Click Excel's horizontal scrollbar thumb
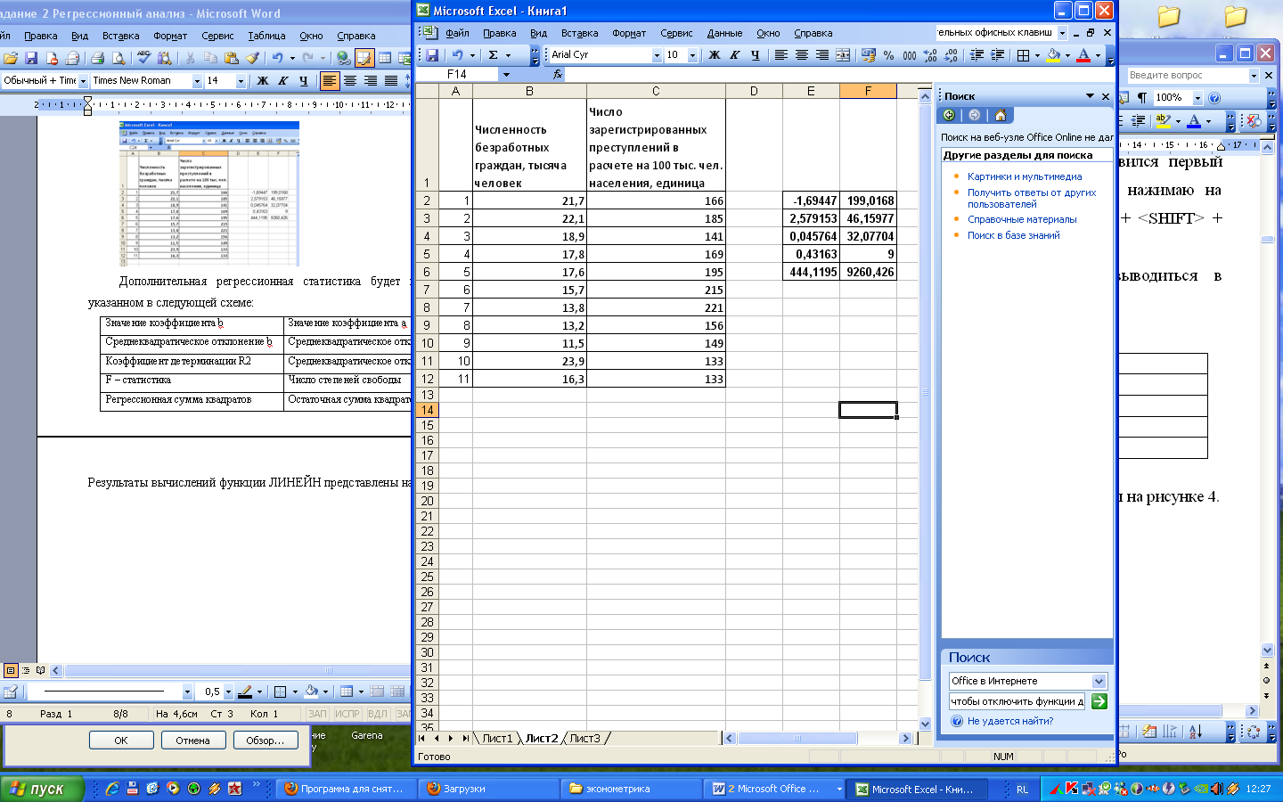 coord(797,739)
